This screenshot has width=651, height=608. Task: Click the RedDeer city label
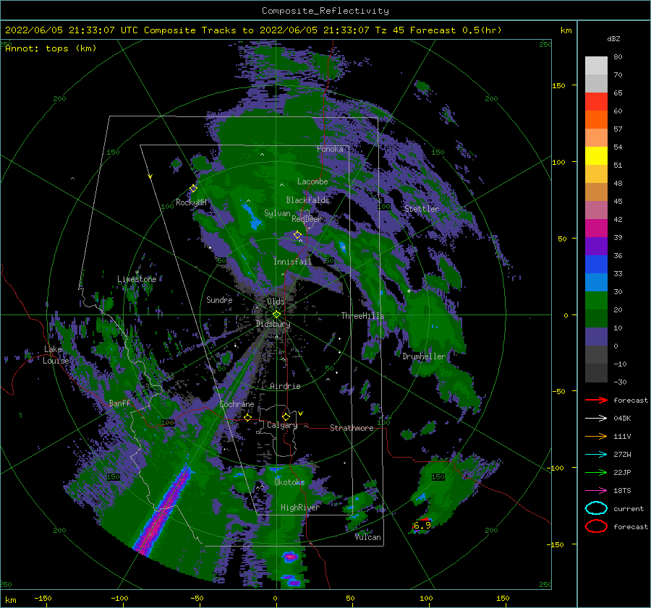[x=307, y=219]
